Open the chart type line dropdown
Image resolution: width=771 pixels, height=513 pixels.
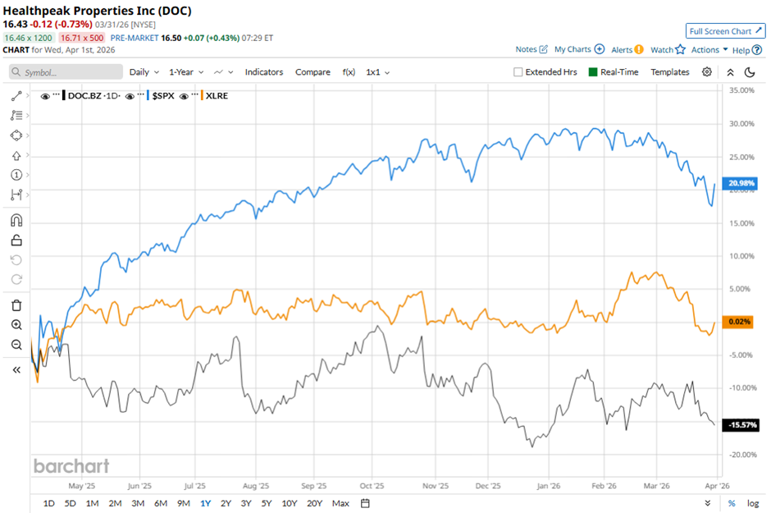coord(223,72)
